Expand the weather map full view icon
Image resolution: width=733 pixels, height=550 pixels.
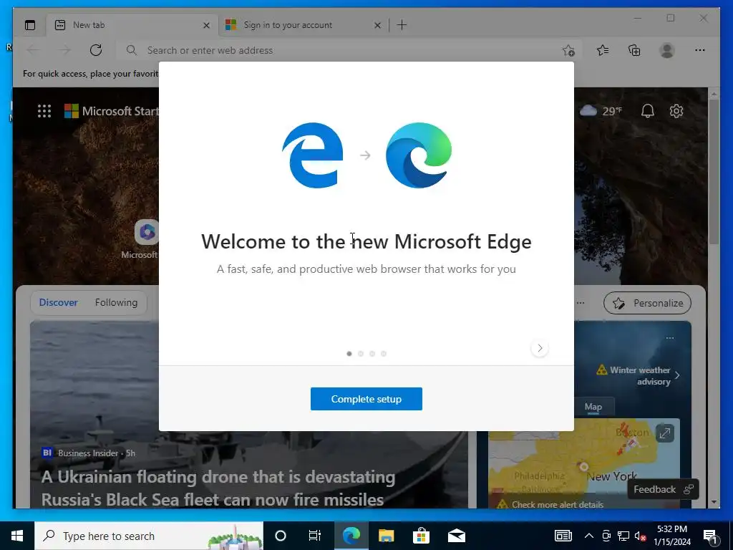665,433
